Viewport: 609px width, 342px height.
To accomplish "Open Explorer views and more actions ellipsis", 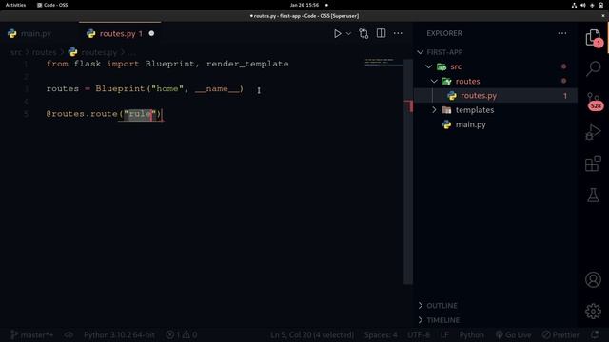I will coord(562,33).
